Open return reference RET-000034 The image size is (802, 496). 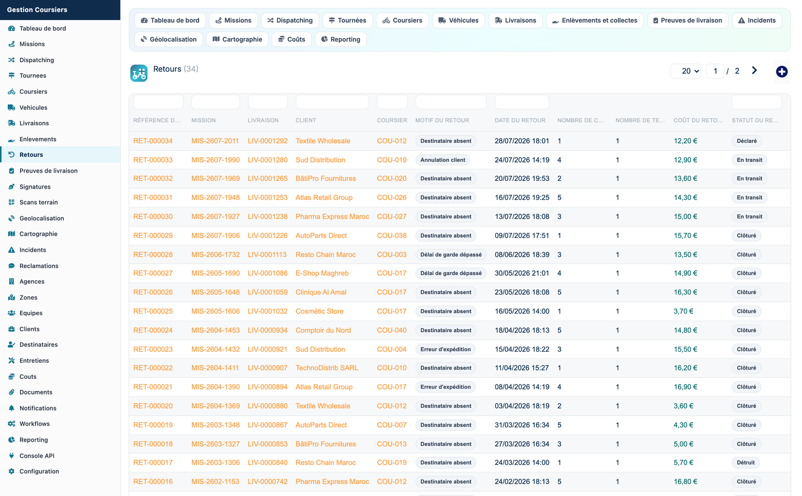click(x=153, y=141)
